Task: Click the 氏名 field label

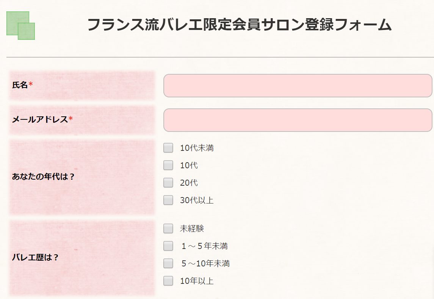Action: tap(20, 85)
